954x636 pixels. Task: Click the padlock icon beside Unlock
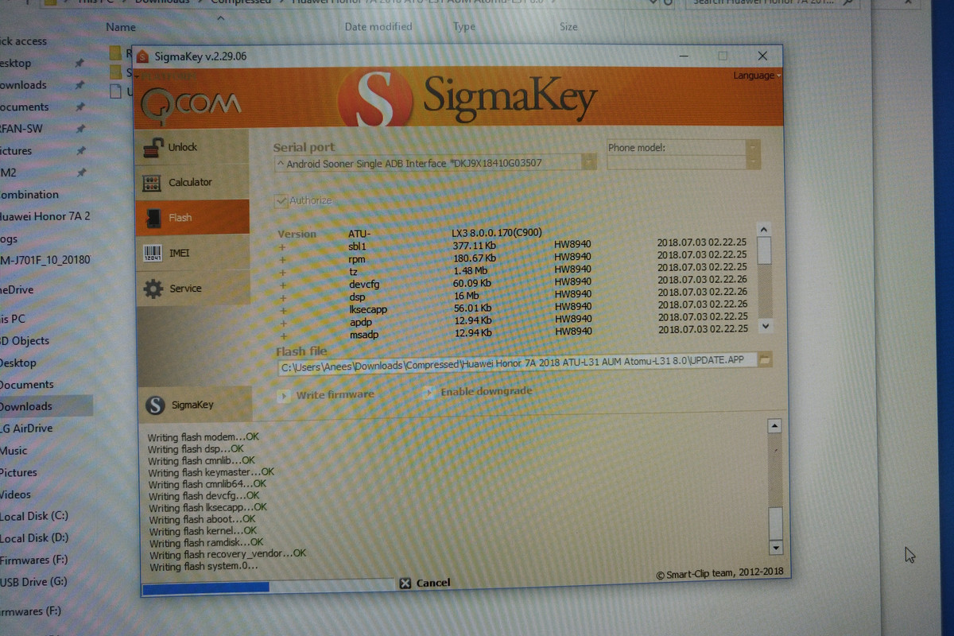[153, 148]
